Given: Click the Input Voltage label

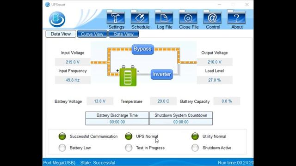Looking at the screenshot, I should (73, 53).
